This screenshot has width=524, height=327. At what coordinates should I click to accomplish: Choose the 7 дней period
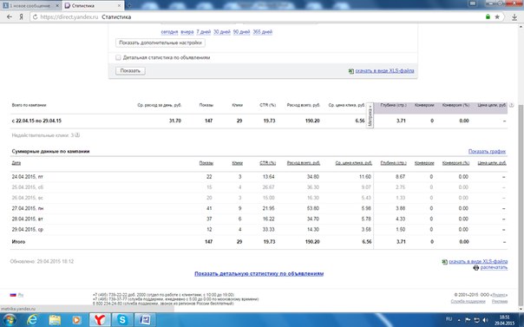[204, 32]
